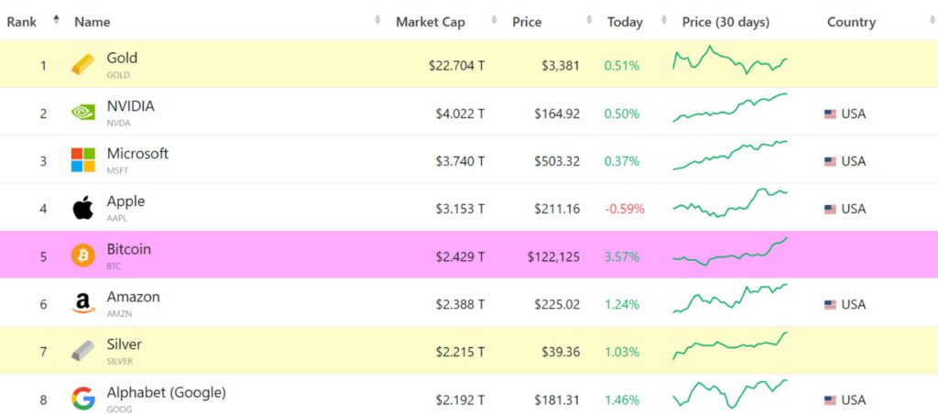
Task: Click the Google logo icon
Action: (82, 398)
